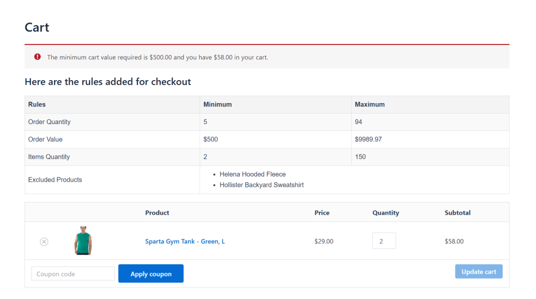This screenshot has width=536, height=299.
Task: Click the Minimum column header
Action: click(217, 104)
